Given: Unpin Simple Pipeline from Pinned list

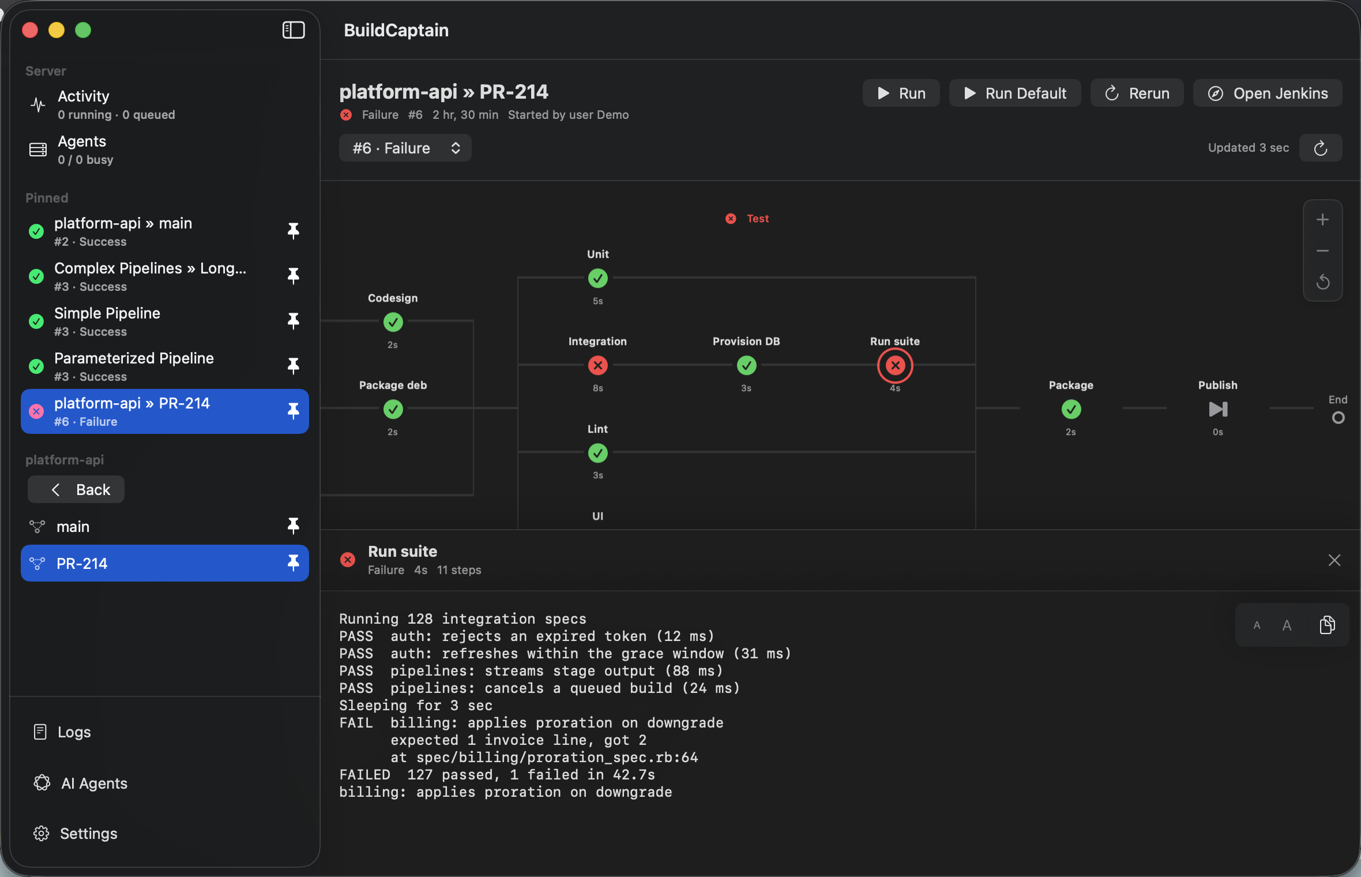Looking at the screenshot, I should click(x=293, y=321).
